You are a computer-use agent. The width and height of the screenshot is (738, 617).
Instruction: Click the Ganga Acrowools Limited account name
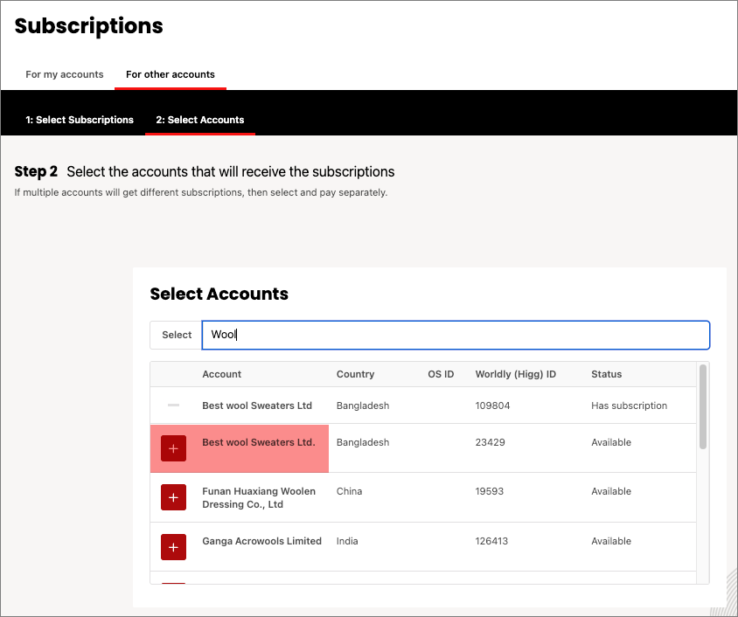pos(261,541)
